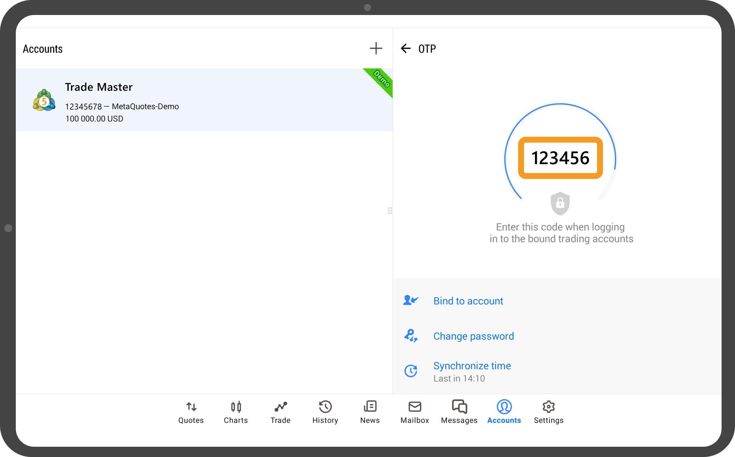The width and height of the screenshot is (735, 457).
Task: Open the News tab
Action: pyautogui.click(x=370, y=412)
